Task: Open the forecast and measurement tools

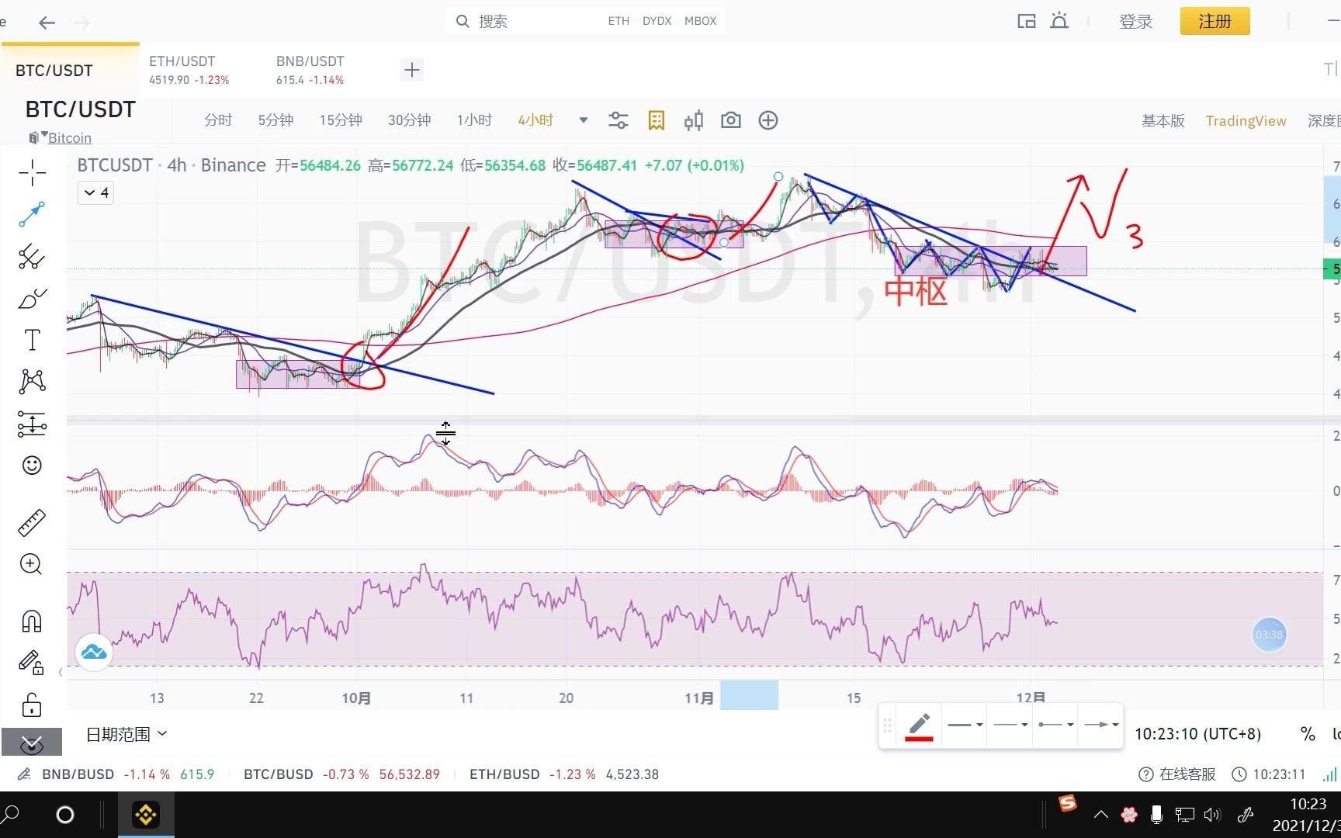Action: coord(32,423)
